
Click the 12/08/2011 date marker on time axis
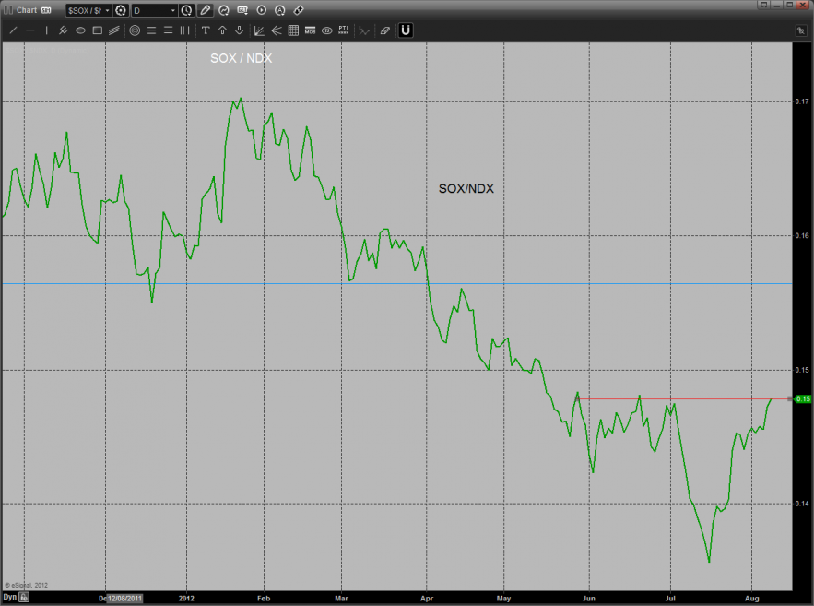click(x=124, y=598)
